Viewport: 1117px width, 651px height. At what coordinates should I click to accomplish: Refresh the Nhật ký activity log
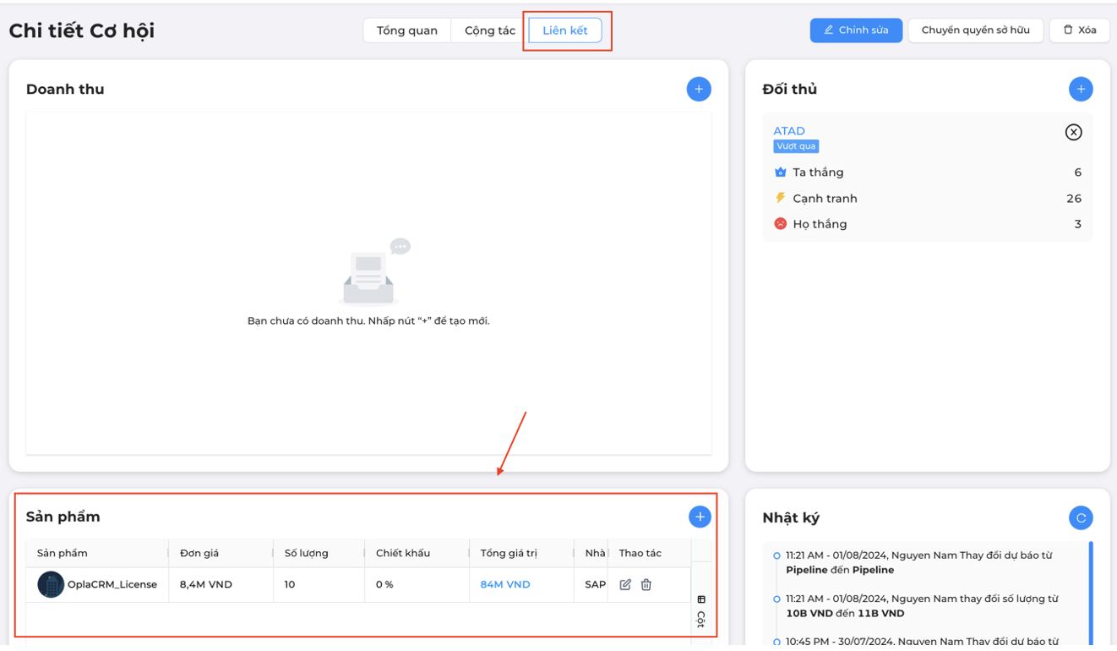pyautogui.click(x=1081, y=517)
